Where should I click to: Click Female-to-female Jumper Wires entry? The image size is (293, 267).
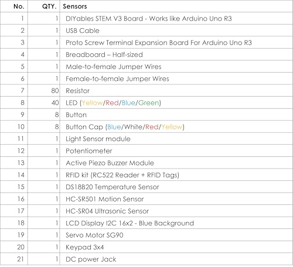(117, 78)
